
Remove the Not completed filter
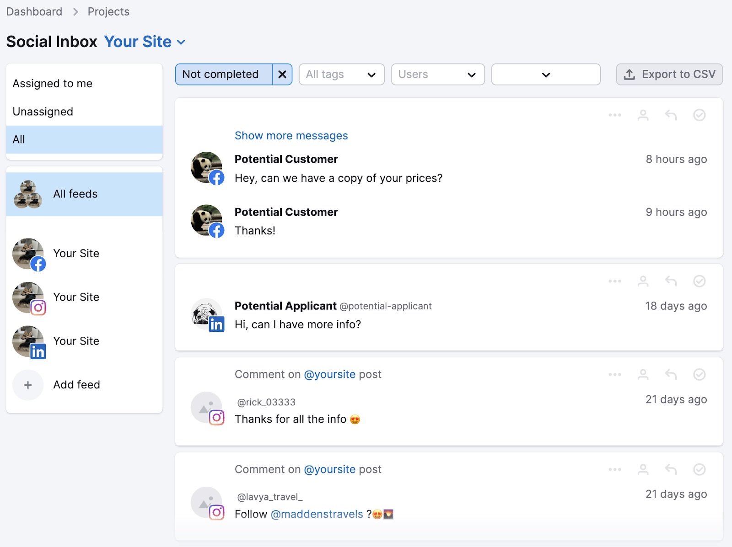pos(283,74)
